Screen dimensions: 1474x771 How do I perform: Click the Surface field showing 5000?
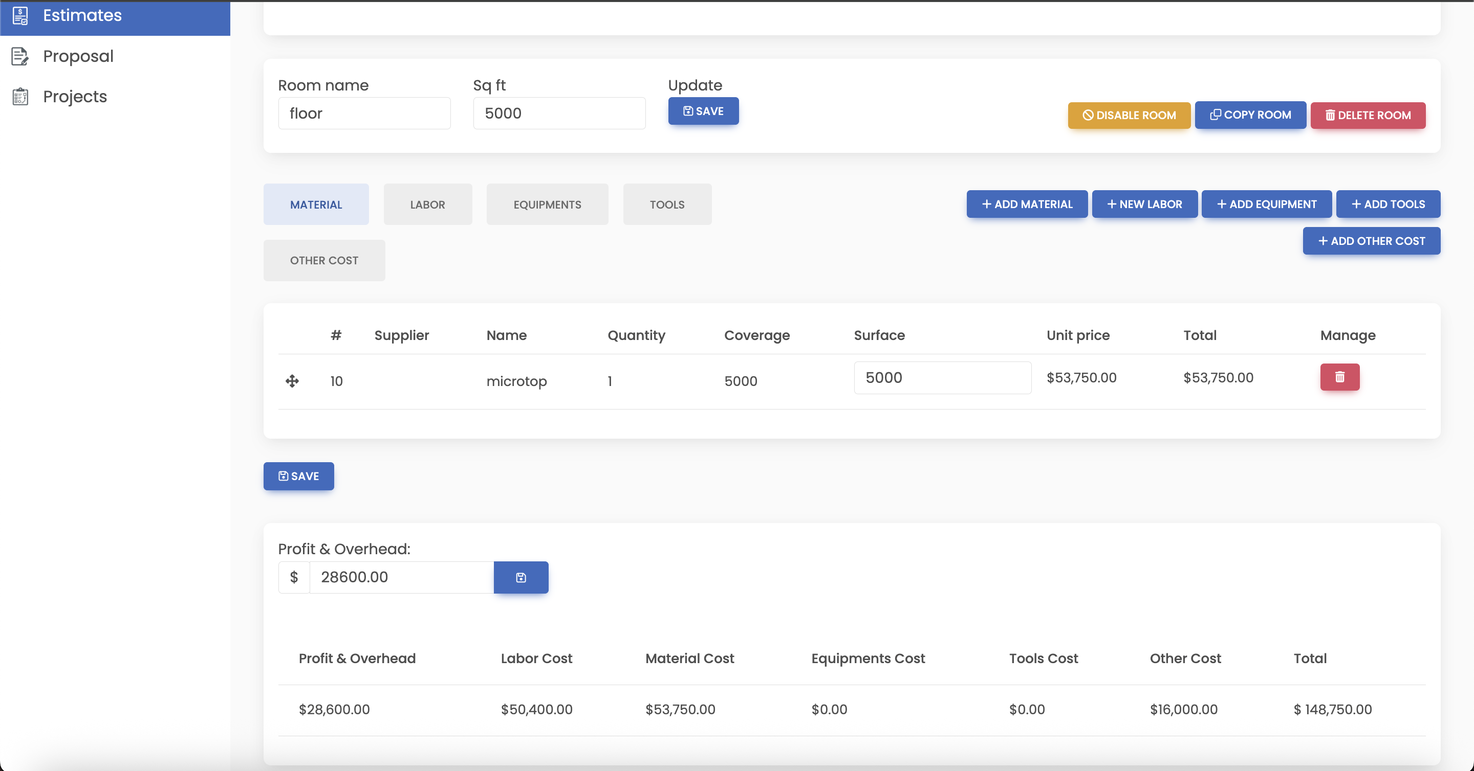click(x=942, y=377)
